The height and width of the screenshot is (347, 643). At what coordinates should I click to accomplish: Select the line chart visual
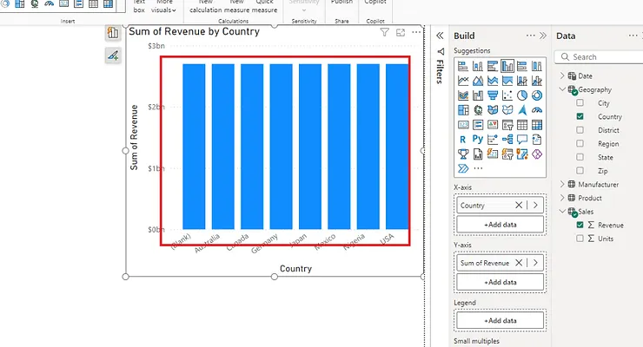pos(463,81)
